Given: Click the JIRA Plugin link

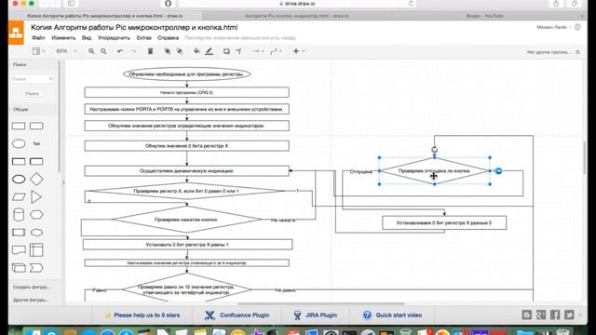Looking at the screenshot, I should tap(315, 315).
